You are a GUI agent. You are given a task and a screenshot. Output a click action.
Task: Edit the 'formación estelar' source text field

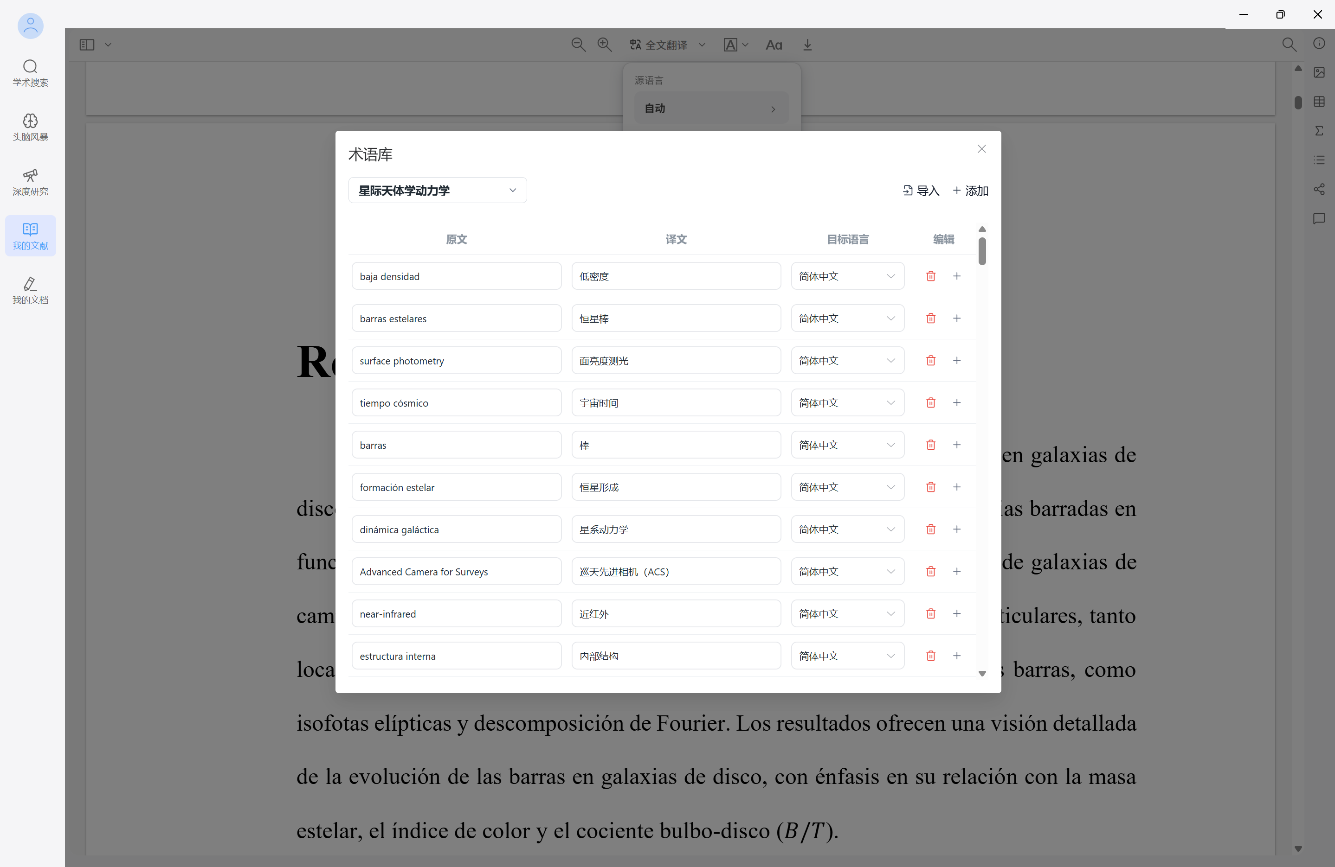pyautogui.click(x=456, y=487)
